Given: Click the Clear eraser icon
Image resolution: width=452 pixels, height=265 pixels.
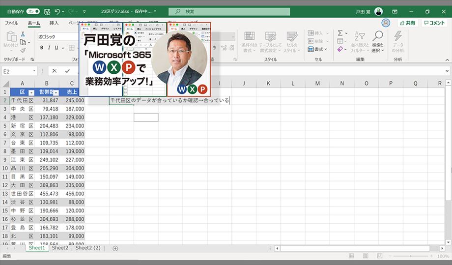Looking at the screenshot, I should [x=340, y=49].
